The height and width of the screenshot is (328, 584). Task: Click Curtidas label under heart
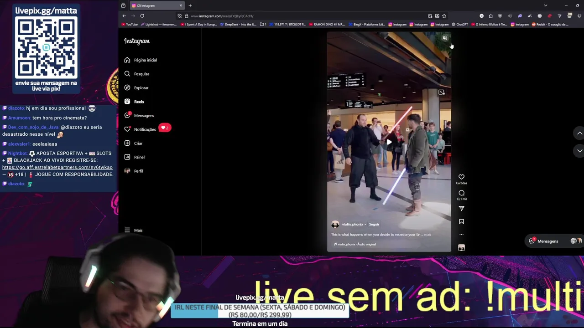(461, 183)
